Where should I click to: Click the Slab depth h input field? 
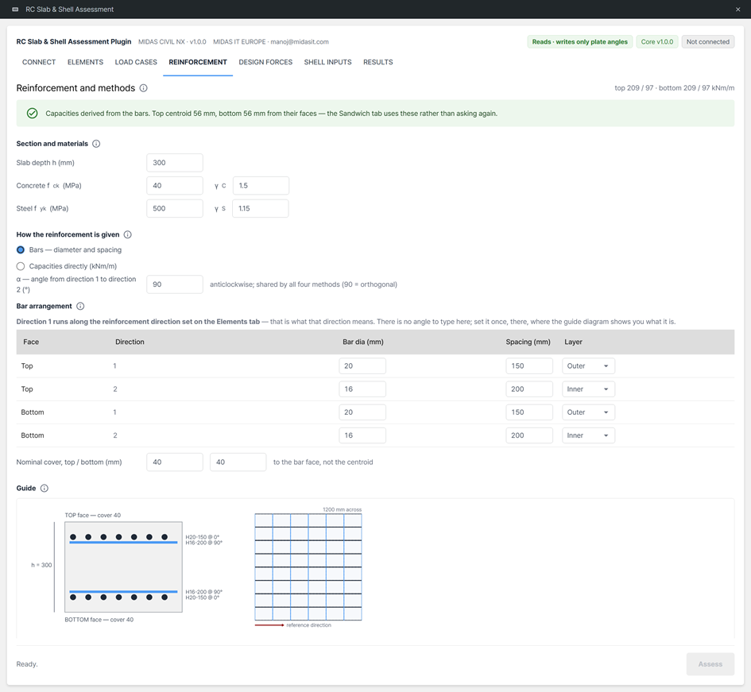(x=175, y=163)
